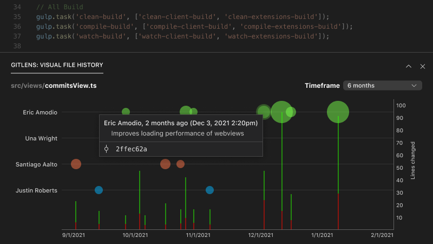433x244 pixels.
Task: Click Justin Roberts' rightmost blue commit bubble
Action: point(209,190)
